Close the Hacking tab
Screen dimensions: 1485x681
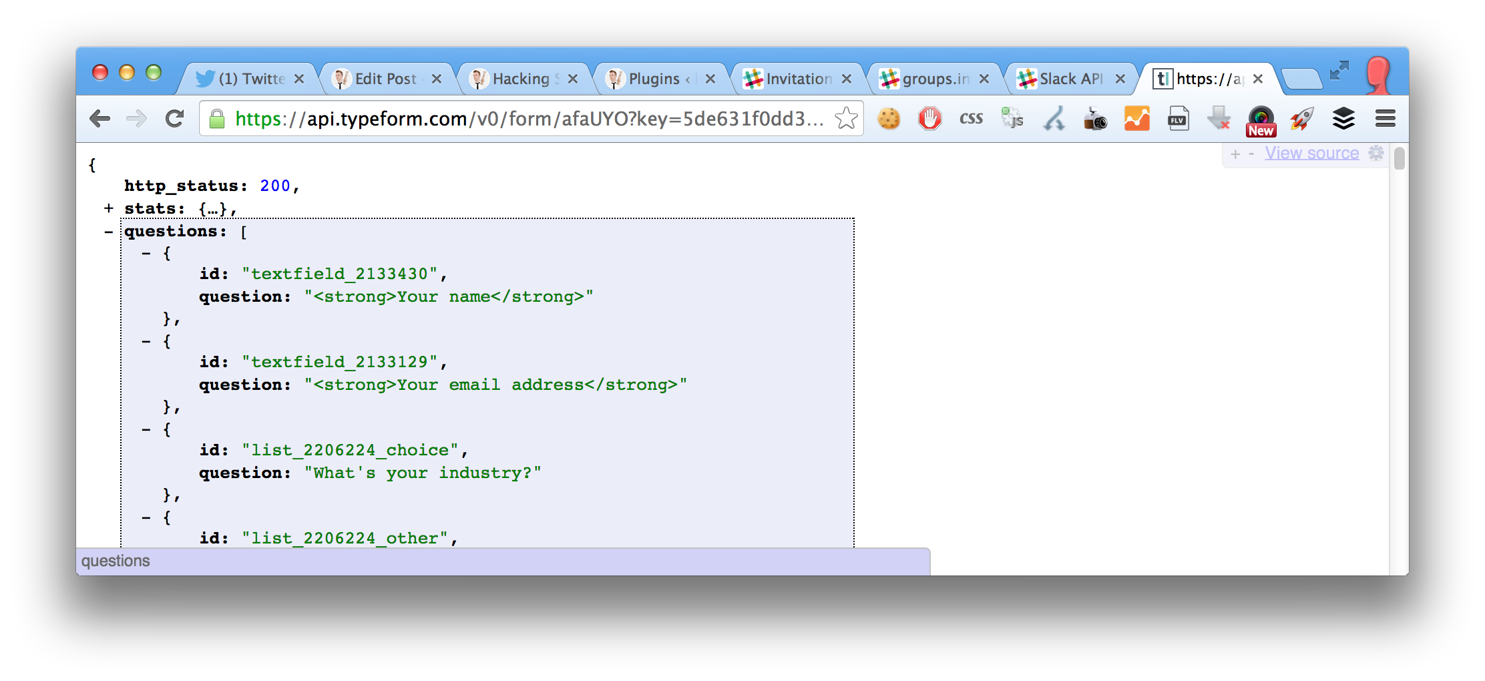click(x=572, y=79)
